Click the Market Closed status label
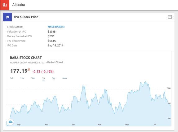The height and width of the screenshot is (132, 178). click(x=55, y=62)
